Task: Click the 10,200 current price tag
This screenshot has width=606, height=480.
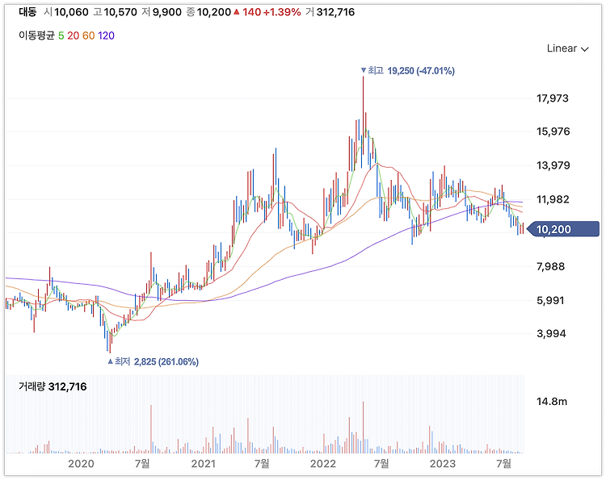Action: (x=563, y=229)
